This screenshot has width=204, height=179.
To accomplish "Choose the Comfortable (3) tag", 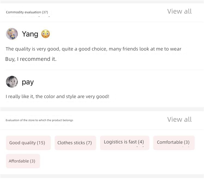I will click(174, 143).
